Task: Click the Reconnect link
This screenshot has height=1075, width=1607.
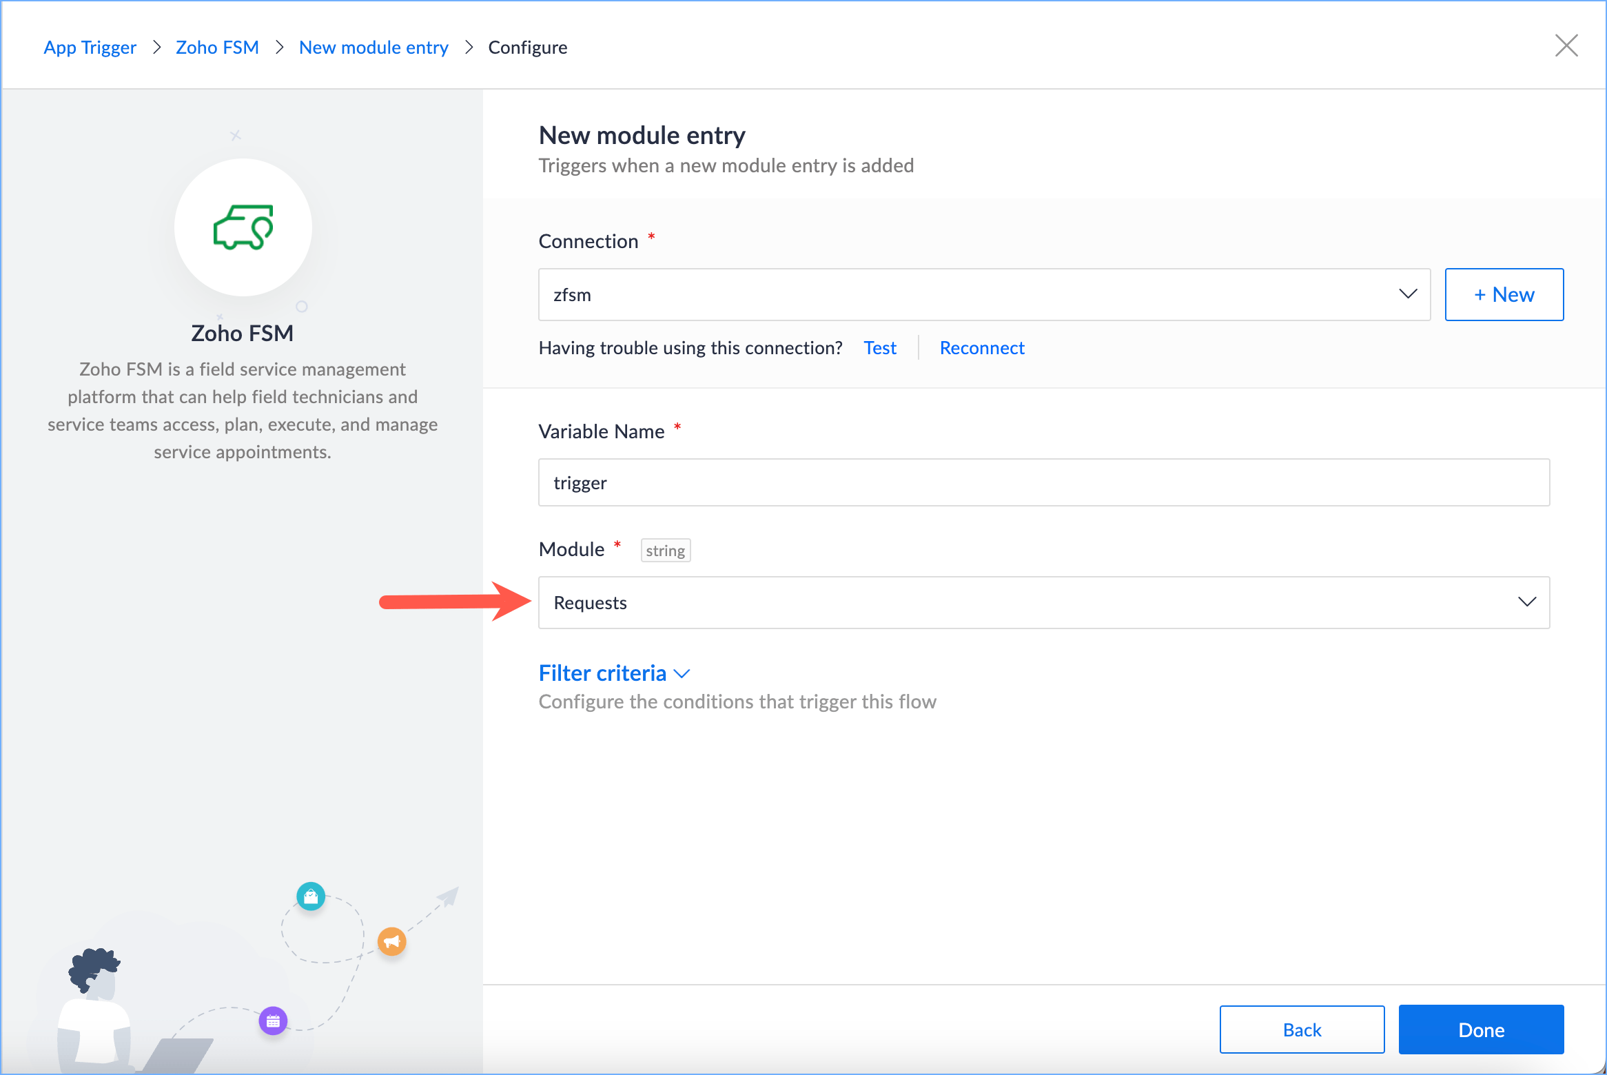Action: pyautogui.click(x=982, y=348)
